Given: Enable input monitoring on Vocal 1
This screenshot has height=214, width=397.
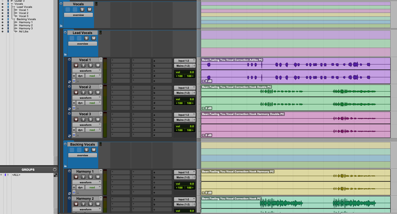Looking at the screenshot, I should [83, 65].
